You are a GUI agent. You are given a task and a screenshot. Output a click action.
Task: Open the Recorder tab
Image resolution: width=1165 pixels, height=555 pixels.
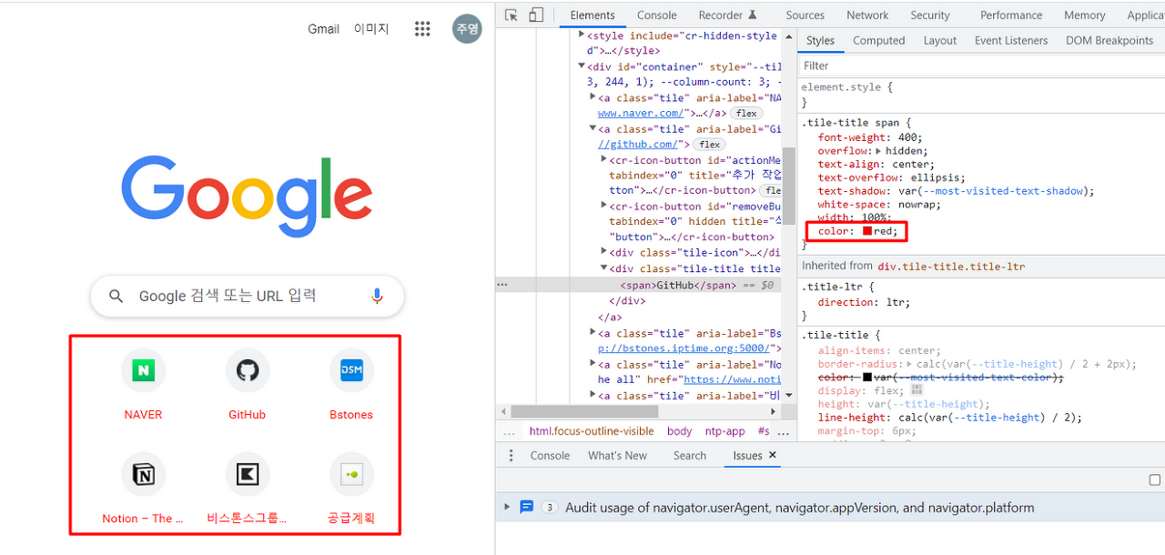pos(727,15)
